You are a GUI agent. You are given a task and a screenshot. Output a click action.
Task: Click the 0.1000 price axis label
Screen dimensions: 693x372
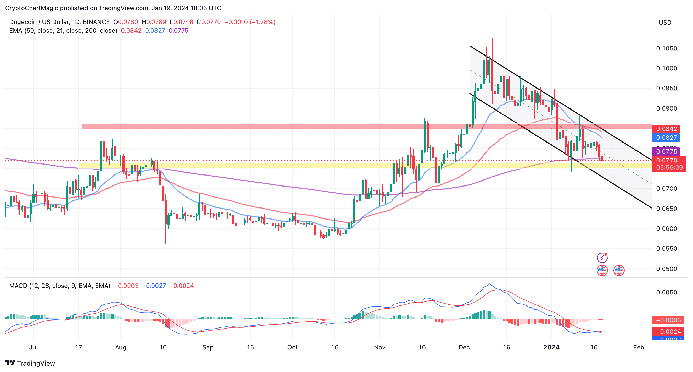(666, 68)
